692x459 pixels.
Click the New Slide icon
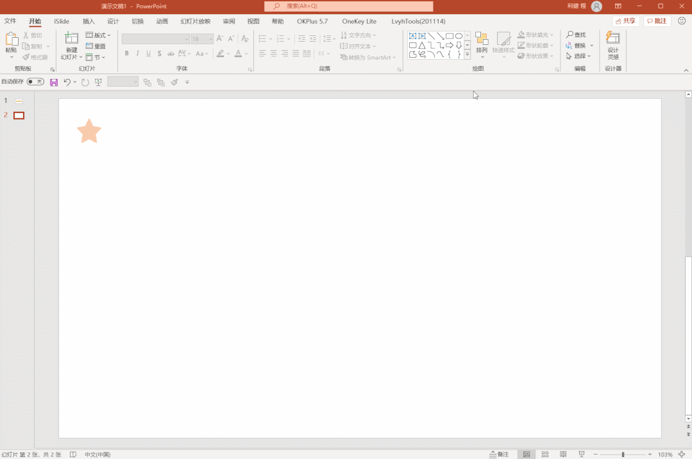pos(71,39)
